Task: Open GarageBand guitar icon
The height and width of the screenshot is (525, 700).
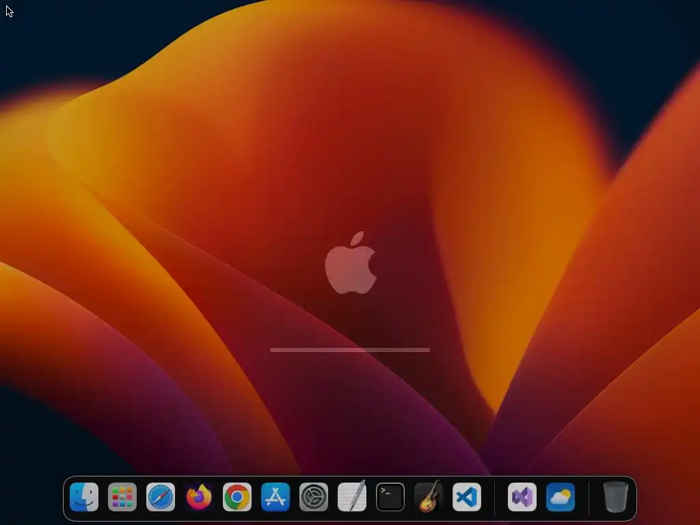Action: coord(429,496)
